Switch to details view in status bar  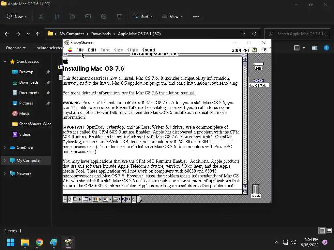(x=322, y=230)
